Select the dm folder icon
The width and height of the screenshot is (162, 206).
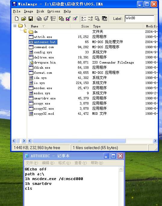(x=31, y=32)
